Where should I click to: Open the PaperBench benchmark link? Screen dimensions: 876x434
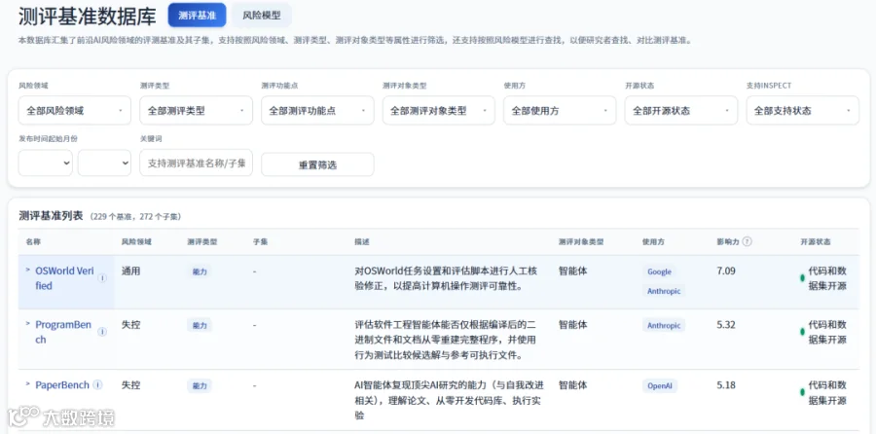pyautogui.click(x=62, y=384)
